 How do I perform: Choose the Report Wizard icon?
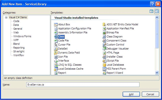tap(104, 73)
